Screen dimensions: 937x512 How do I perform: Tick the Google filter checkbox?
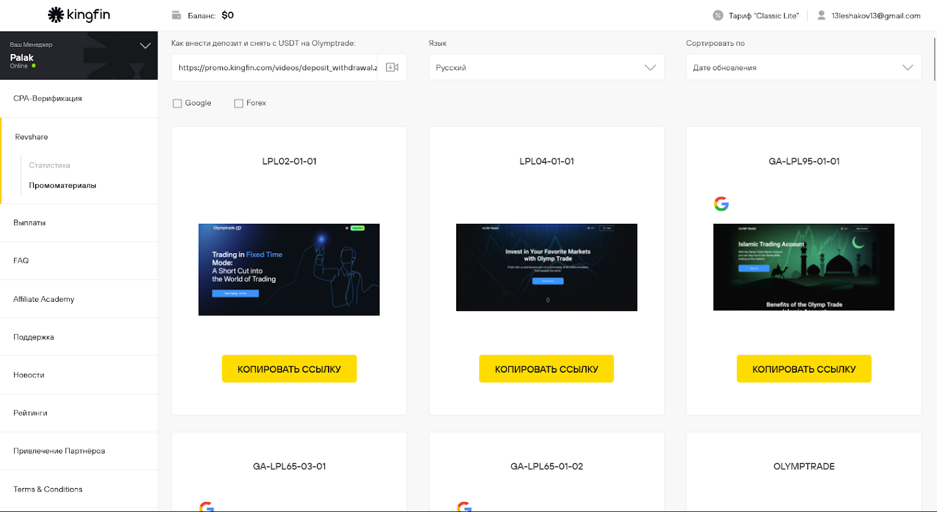coord(177,103)
